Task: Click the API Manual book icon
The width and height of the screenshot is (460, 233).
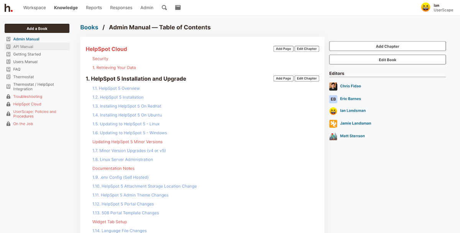Action: coord(8,47)
